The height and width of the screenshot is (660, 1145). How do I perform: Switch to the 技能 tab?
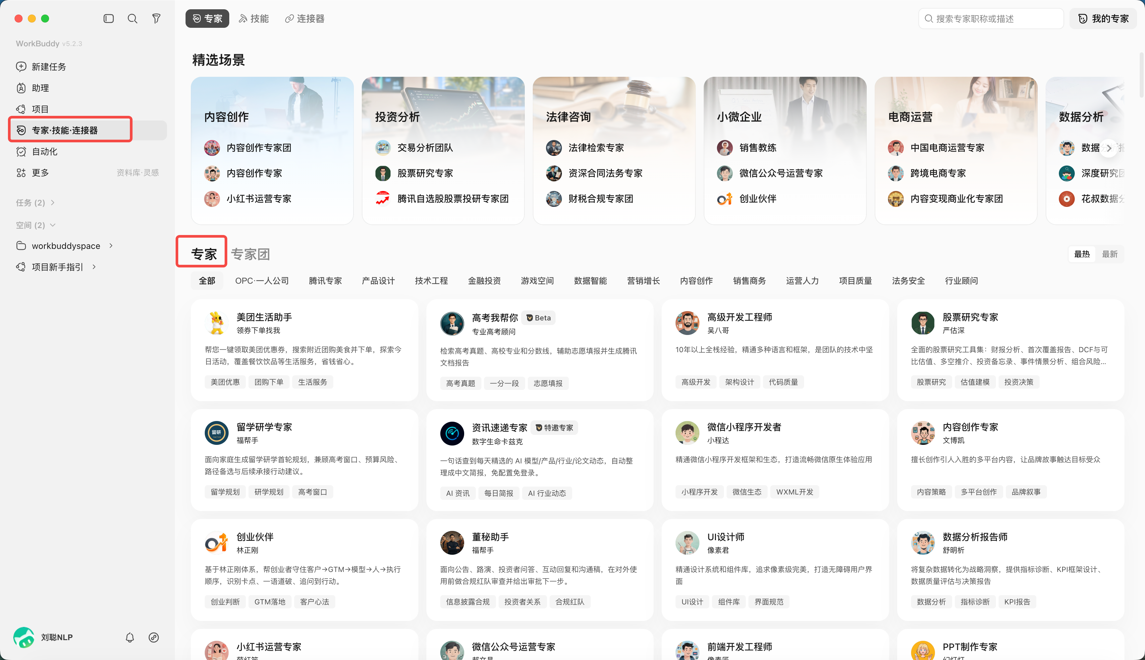tap(253, 19)
